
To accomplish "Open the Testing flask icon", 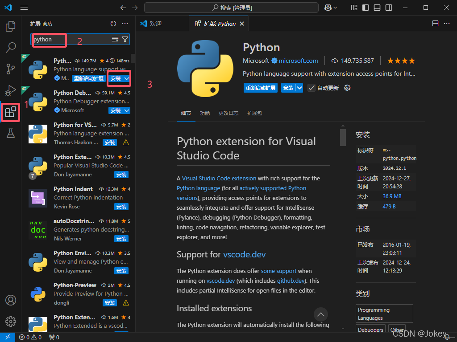I will point(11,133).
